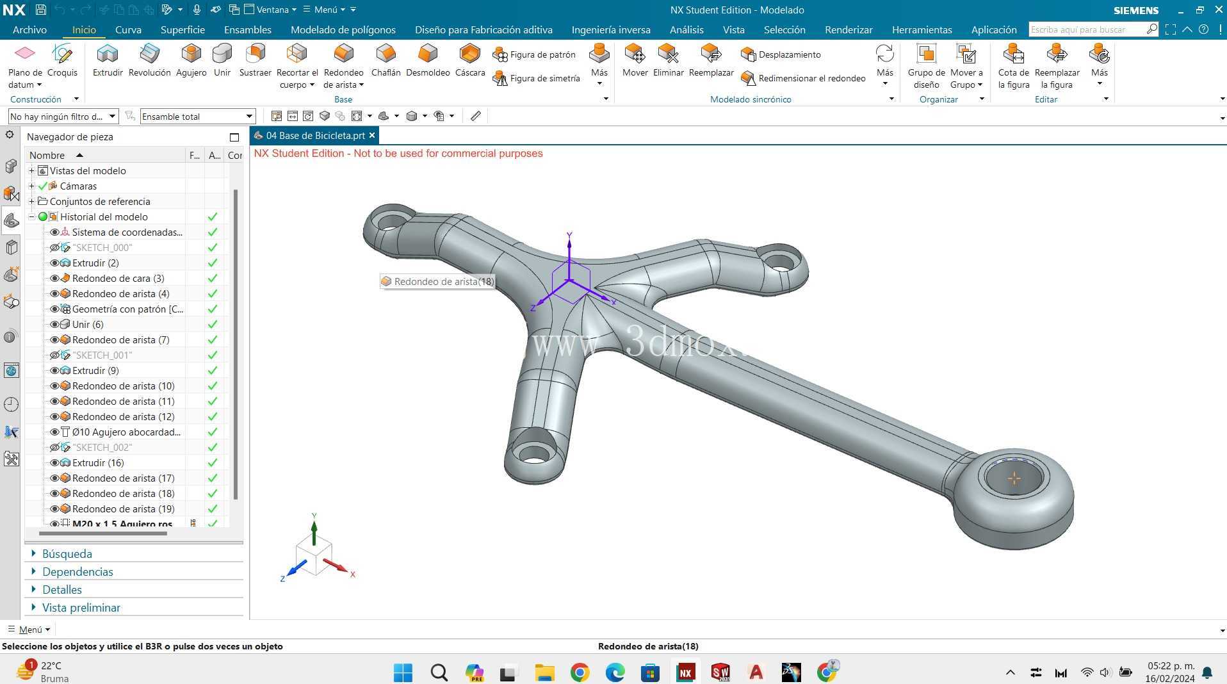This screenshot has height=684, width=1227.
Task: Switch to the Ensambles tab
Action: tap(247, 29)
